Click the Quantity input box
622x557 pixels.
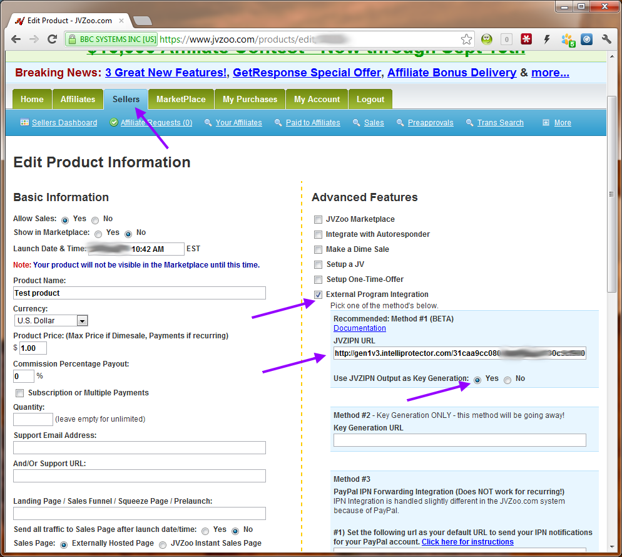[x=33, y=419]
